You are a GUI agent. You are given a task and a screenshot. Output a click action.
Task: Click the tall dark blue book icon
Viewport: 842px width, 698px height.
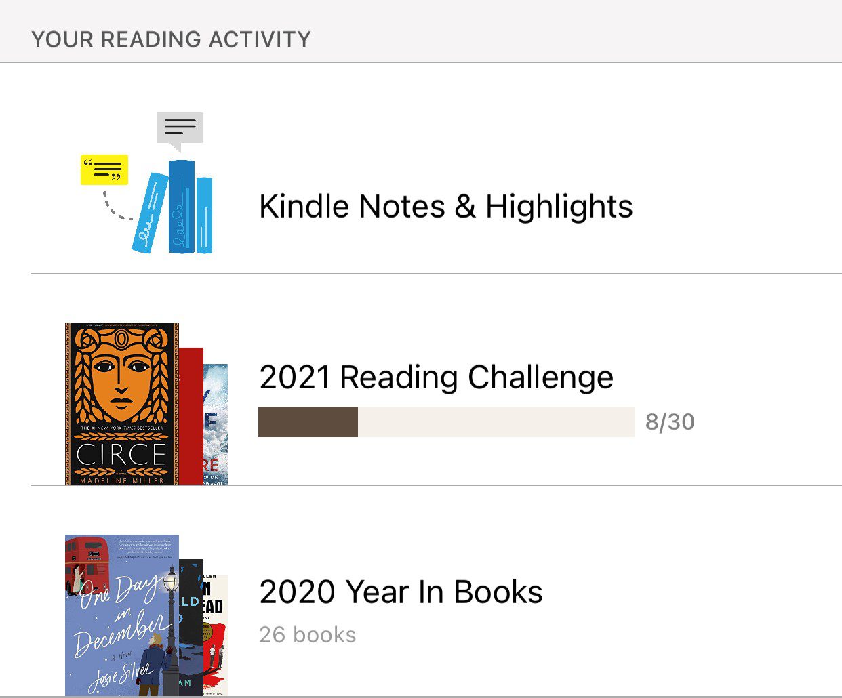click(182, 207)
